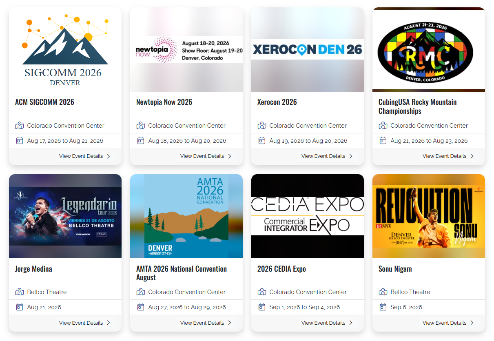Viewport: 494px width, 341px height.
Task: Click Colorado Convention Center on Xerocon 2026 card
Action: pyautogui.click(x=308, y=126)
